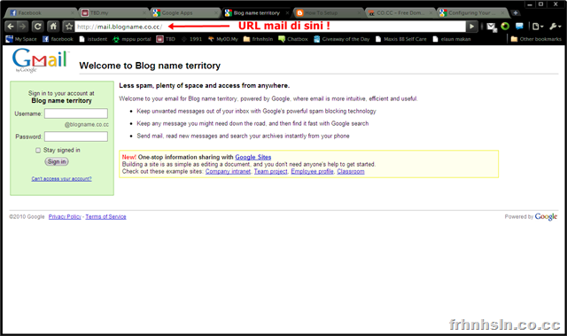Close the Blog name territory tab
This screenshot has width=567, height=336.
click(x=287, y=12)
